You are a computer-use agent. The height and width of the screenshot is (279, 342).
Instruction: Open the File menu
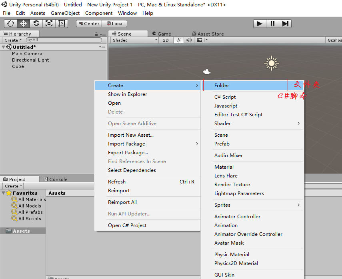(6, 13)
